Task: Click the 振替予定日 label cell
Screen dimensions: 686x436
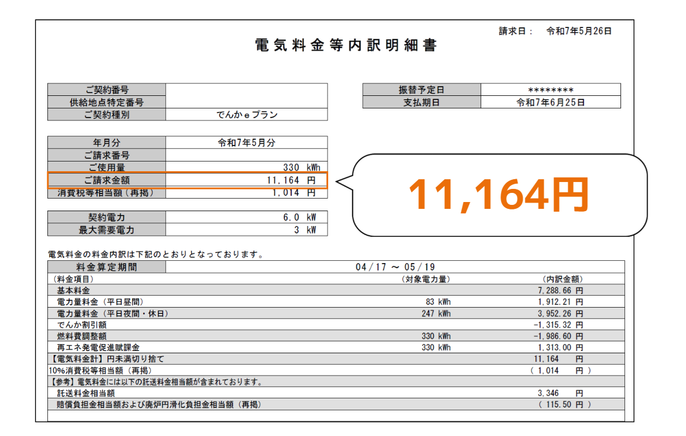Action: coord(421,90)
